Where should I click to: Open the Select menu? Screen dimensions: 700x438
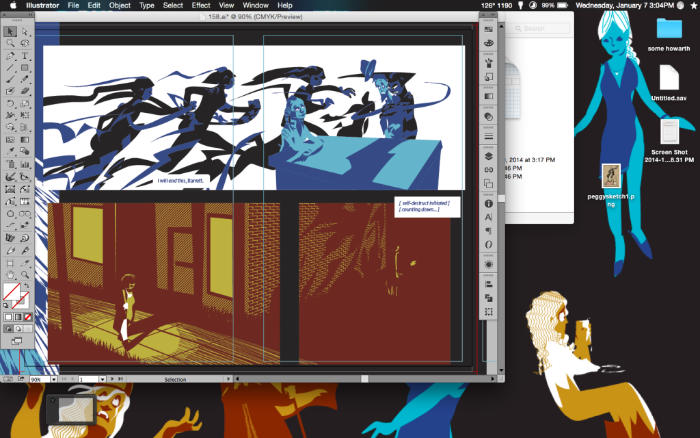(173, 5)
